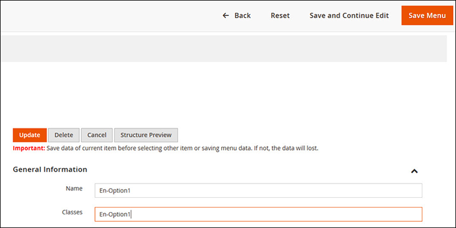Click the Classes field label

pos(72,212)
